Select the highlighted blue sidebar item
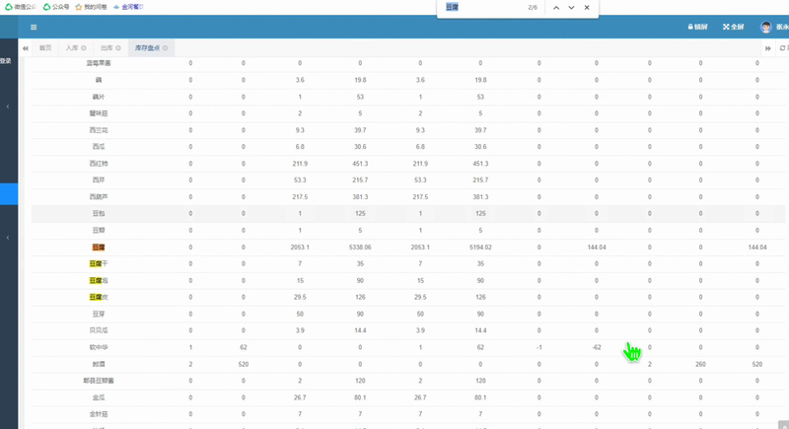The height and width of the screenshot is (429, 789). click(9, 194)
